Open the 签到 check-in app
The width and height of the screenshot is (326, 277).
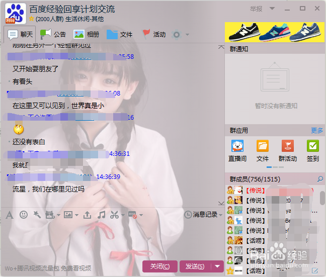313,151
